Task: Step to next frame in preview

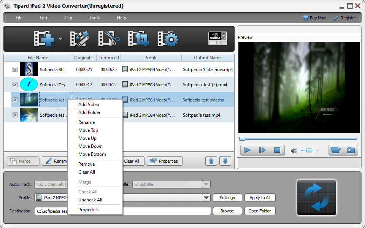Action: (262, 150)
